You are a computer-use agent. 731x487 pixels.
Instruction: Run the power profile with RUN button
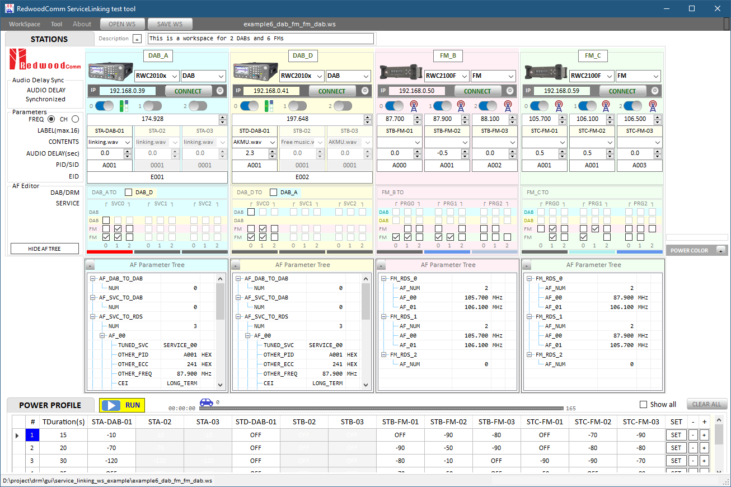click(122, 405)
